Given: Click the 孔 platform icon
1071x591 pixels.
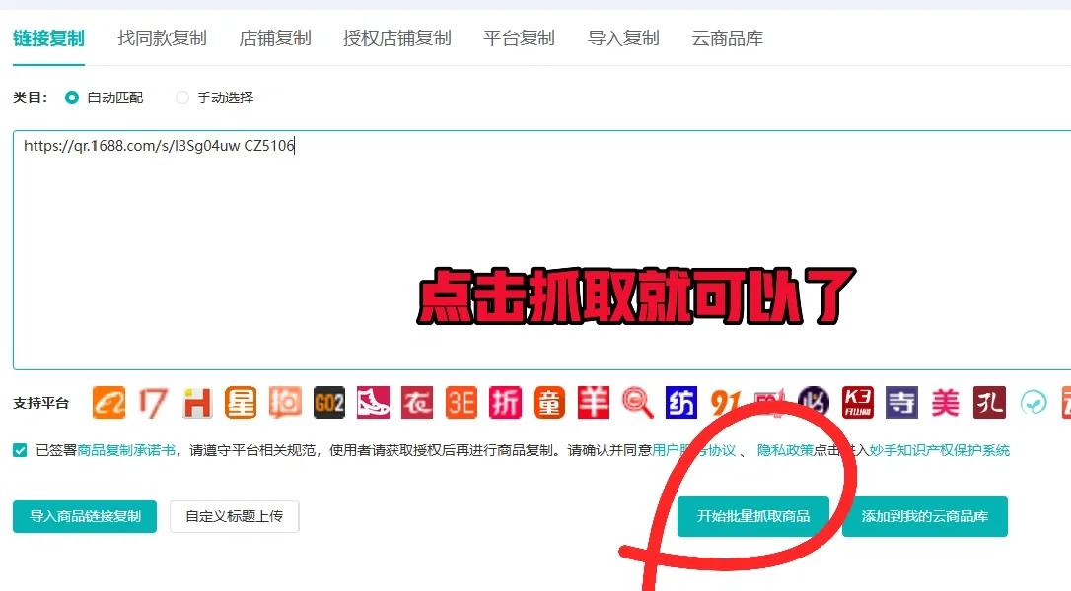Looking at the screenshot, I should pyautogui.click(x=988, y=402).
